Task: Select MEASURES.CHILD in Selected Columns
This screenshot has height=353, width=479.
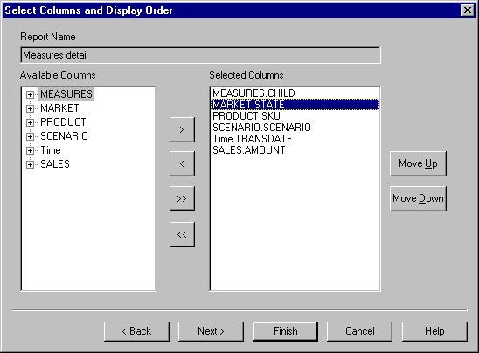Action: coord(295,93)
